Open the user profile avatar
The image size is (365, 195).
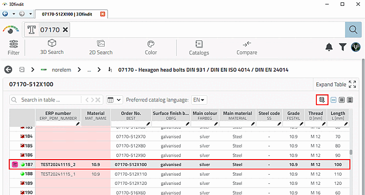pyautogui.click(x=356, y=47)
